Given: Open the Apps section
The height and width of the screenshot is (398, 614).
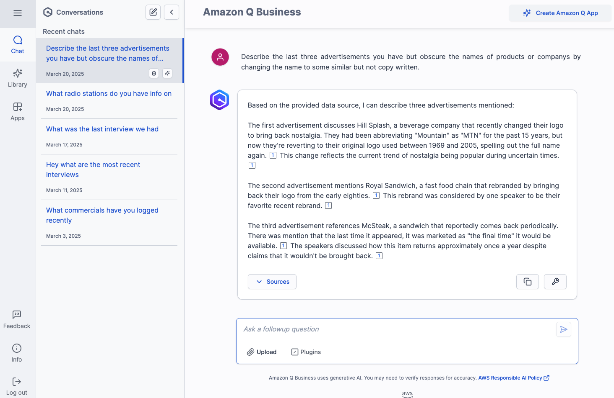Looking at the screenshot, I should pyautogui.click(x=18, y=112).
